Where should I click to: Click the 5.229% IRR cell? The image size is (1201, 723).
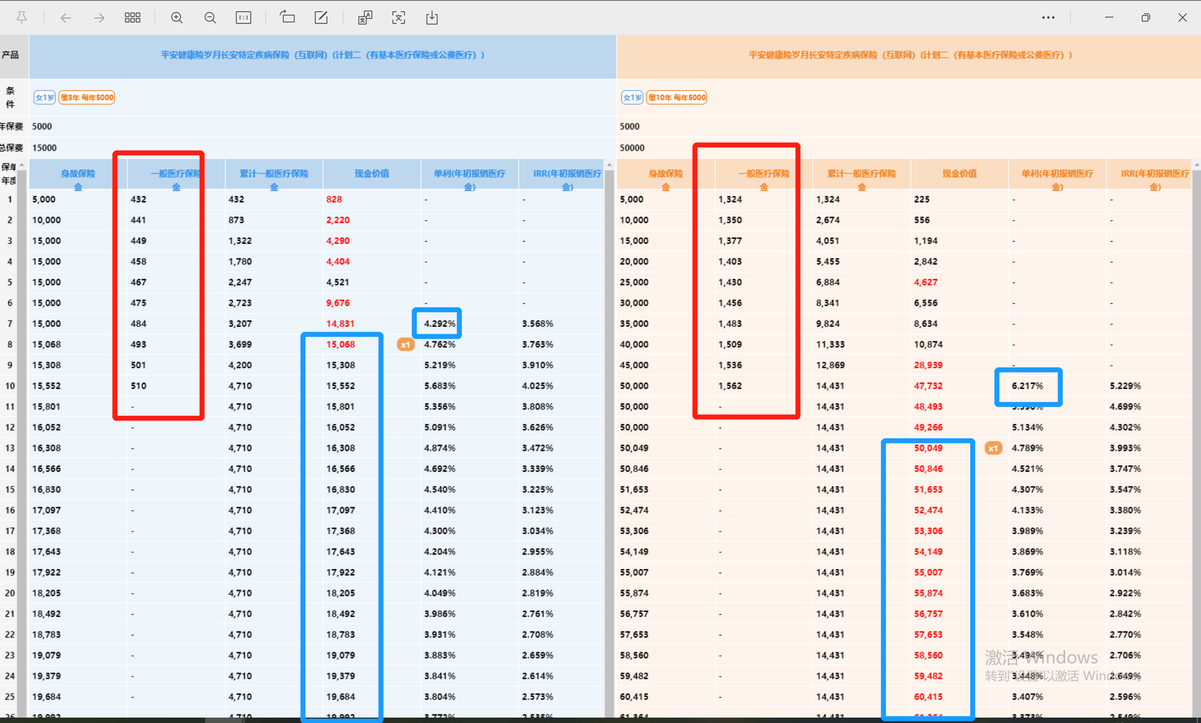coord(1125,386)
